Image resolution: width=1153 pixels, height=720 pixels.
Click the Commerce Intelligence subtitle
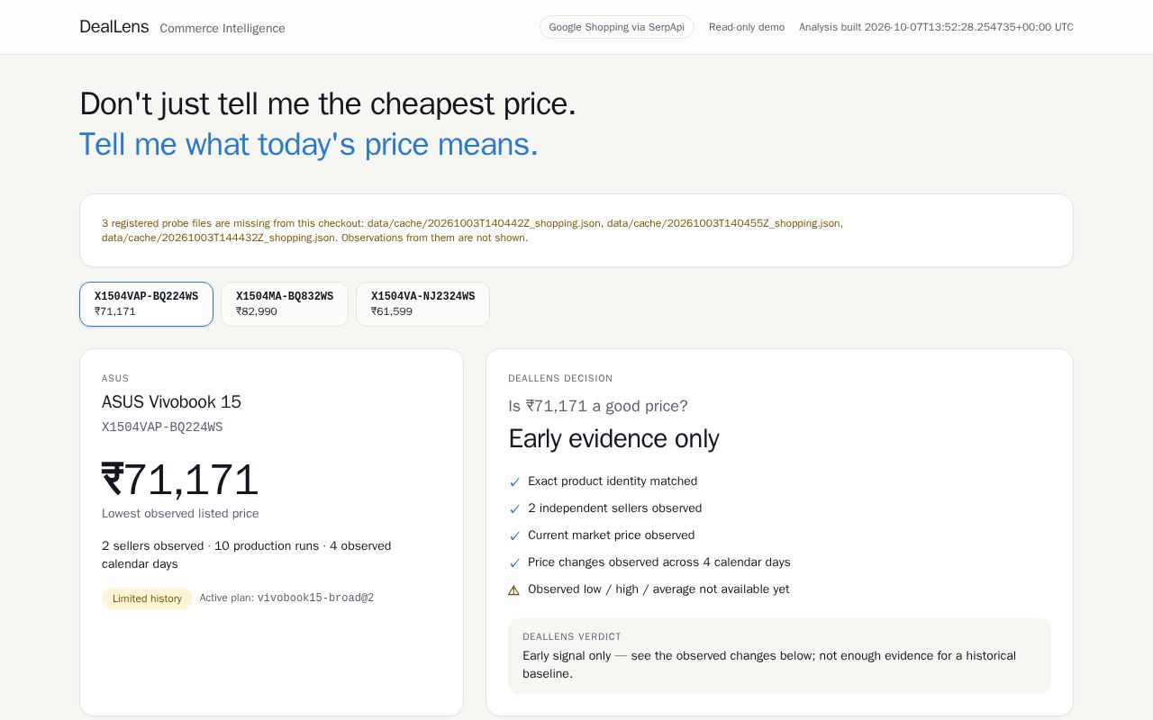[222, 29]
